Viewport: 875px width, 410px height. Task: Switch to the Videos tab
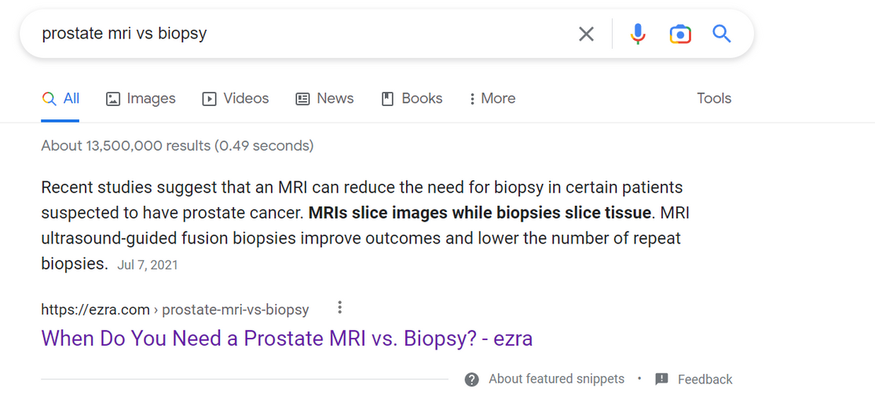(236, 99)
